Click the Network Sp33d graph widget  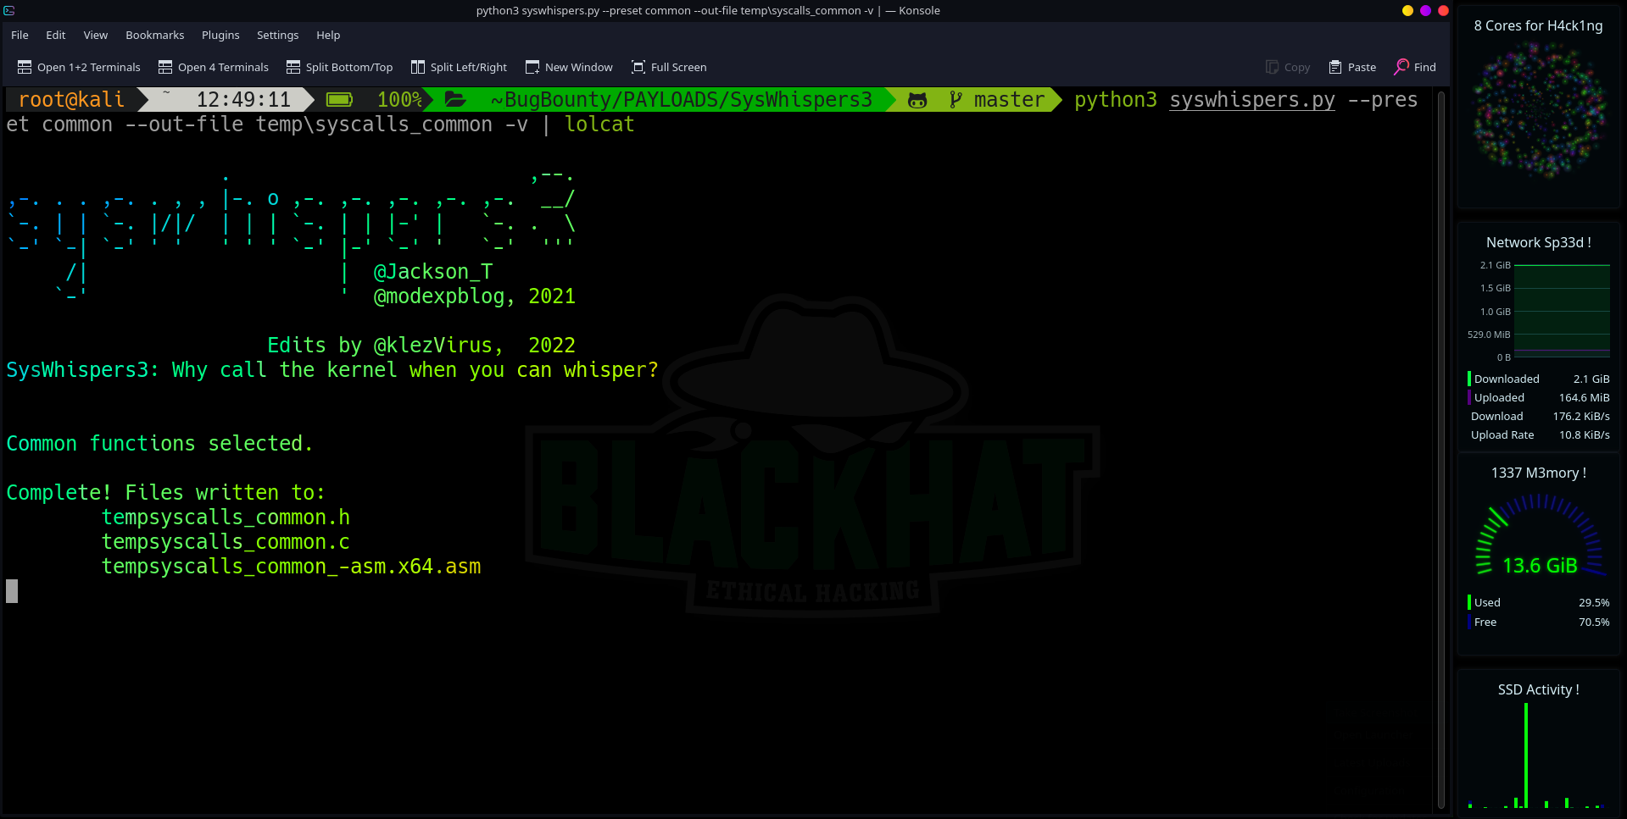tap(1561, 310)
